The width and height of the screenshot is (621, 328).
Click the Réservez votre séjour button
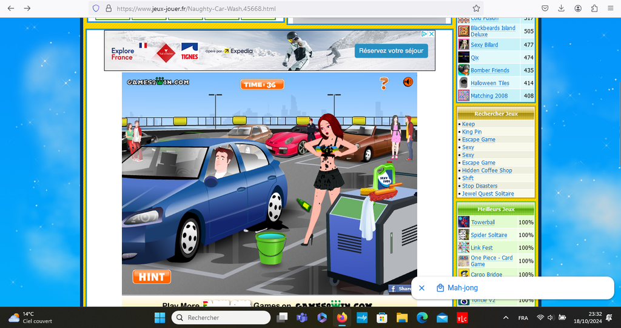click(x=391, y=51)
